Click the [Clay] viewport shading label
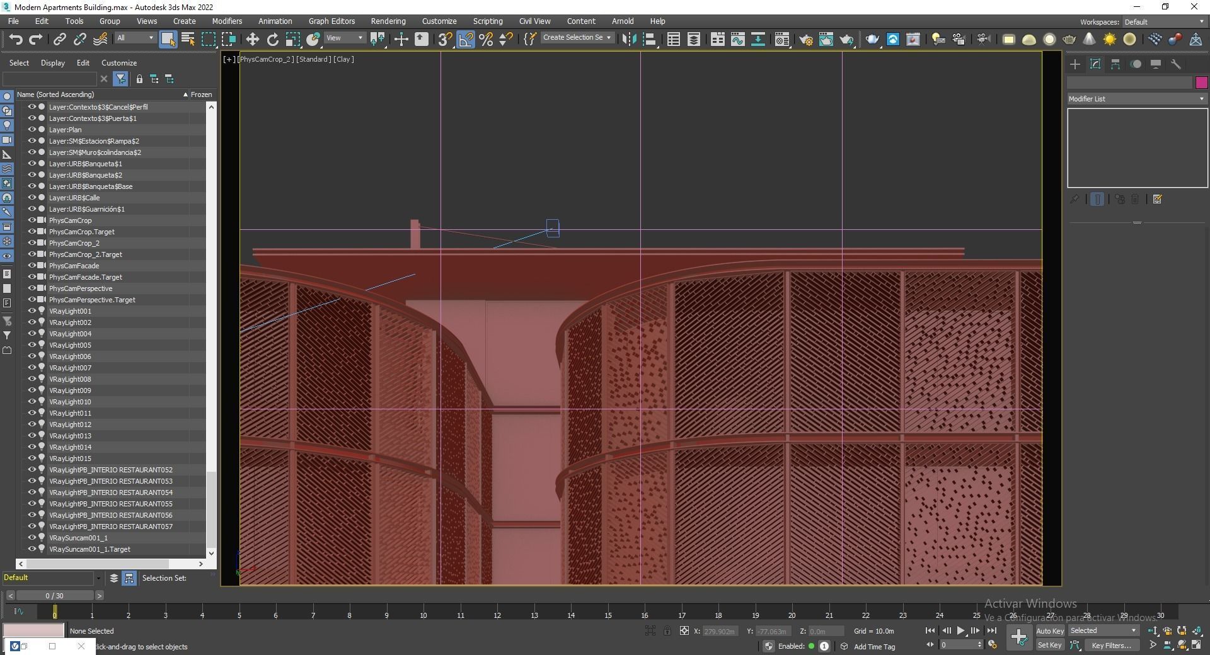Image resolution: width=1210 pixels, height=655 pixels. tap(343, 59)
